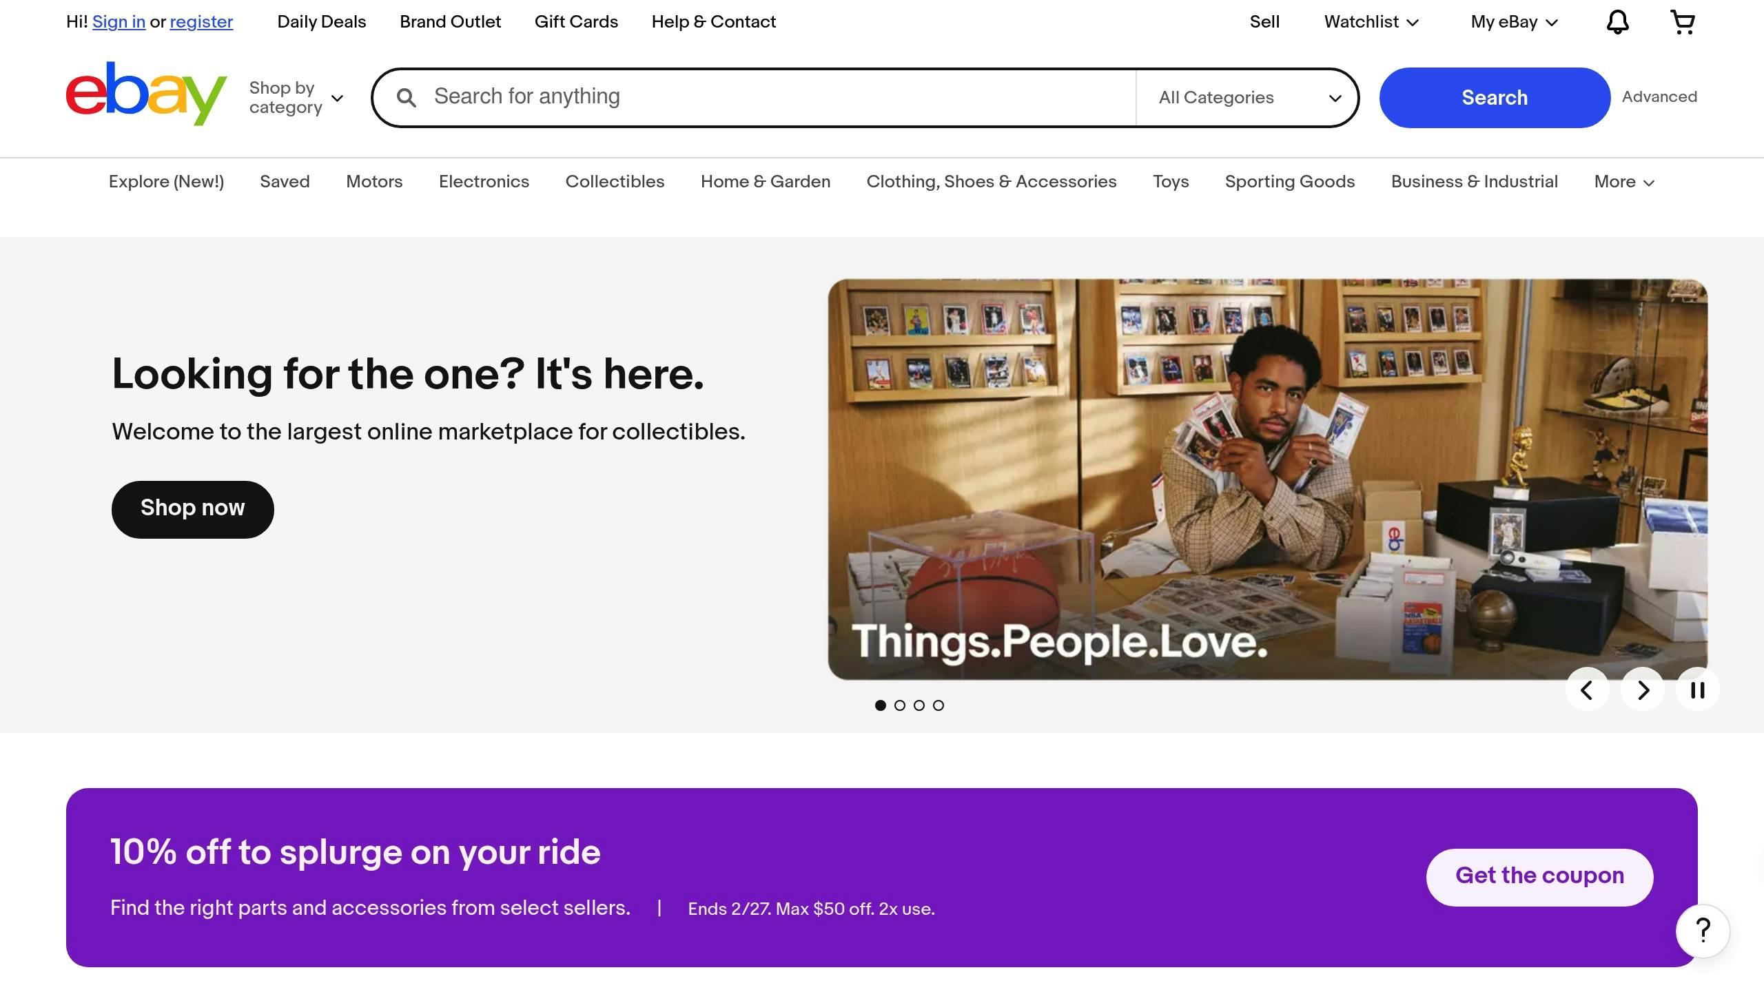This screenshot has width=1764, height=992.
Task: Click the blue Search button
Action: coord(1494,98)
